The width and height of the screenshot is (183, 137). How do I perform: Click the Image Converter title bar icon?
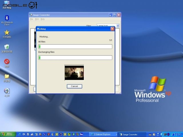(x=31, y=15)
